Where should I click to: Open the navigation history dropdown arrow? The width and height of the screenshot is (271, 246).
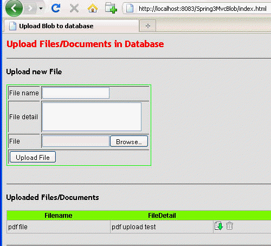tap(41, 9)
